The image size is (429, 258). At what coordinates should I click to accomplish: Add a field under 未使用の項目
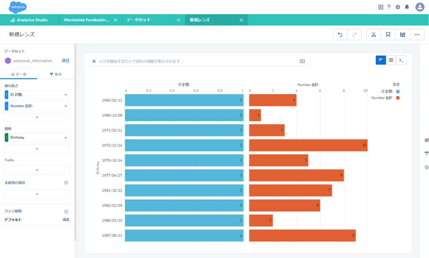37,194
